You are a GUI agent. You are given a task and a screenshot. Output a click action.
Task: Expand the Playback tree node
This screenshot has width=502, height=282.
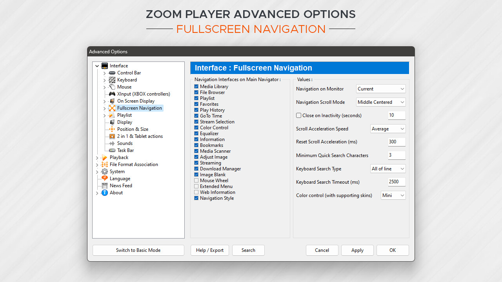point(97,158)
